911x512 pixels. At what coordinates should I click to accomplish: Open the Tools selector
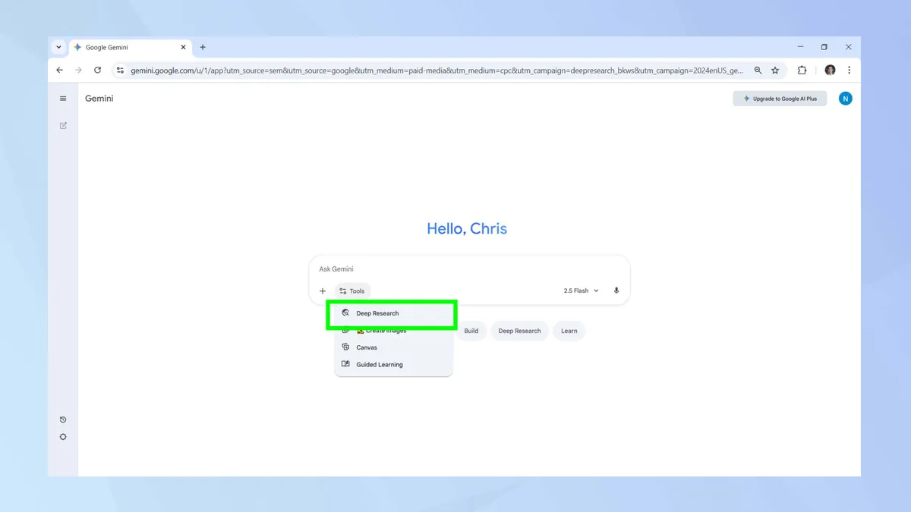point(352,291)
